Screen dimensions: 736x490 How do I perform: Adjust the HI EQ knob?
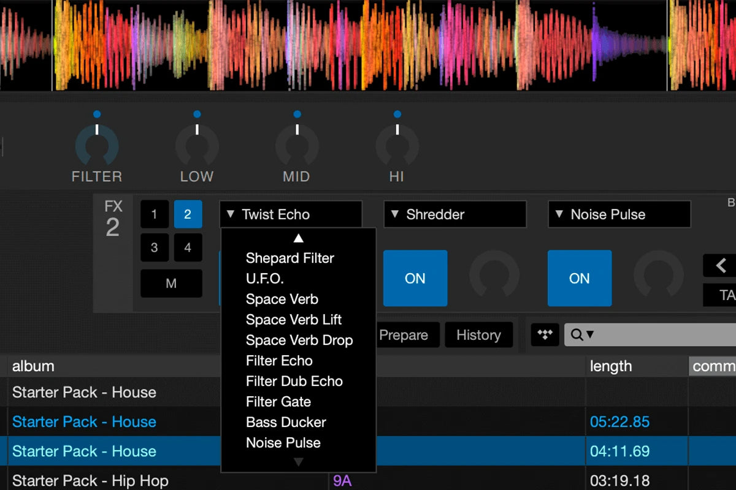click(x=397, y=145)
